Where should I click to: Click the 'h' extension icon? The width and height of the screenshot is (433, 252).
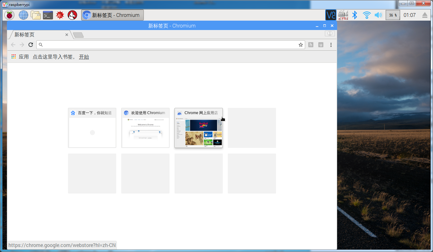[x=311, y=45]
